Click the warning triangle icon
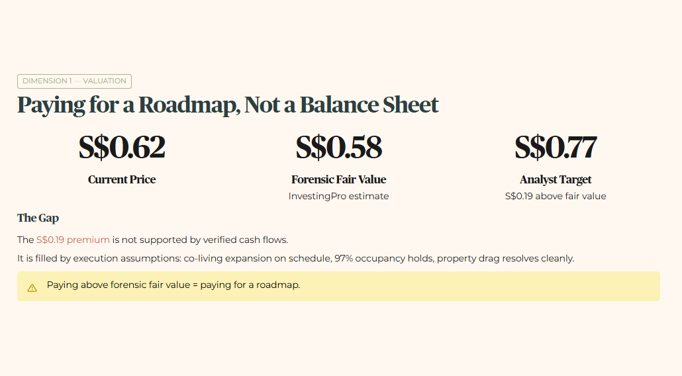The width and height of the screenshot is (682, 376). click(32, 288)
